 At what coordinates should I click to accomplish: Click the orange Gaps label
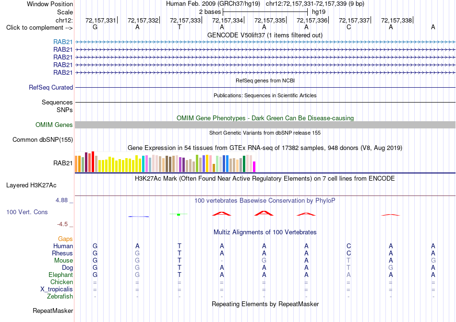coord(65,239)
